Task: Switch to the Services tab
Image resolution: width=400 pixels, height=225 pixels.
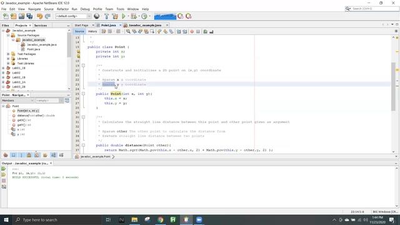Action: coord(40,26)
